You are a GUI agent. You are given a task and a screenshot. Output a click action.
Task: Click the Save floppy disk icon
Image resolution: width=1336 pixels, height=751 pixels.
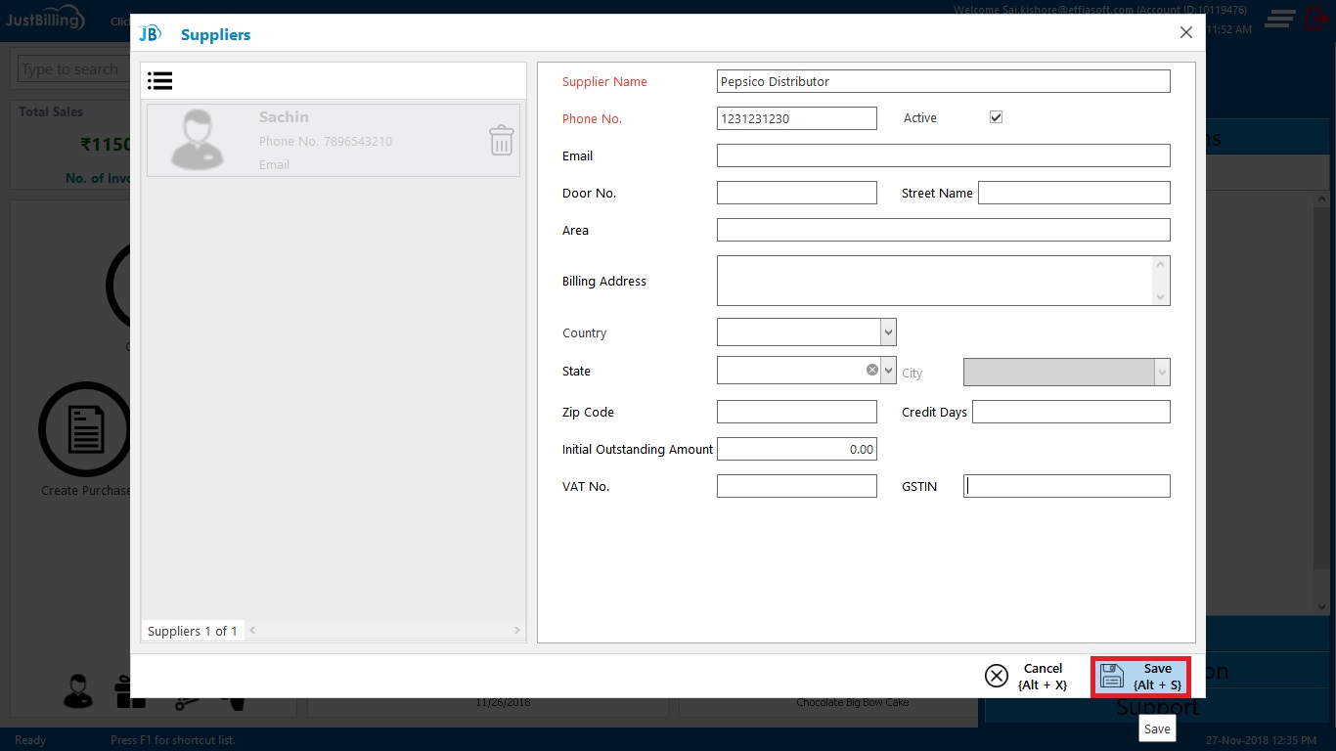click(x=1112, y=676)
